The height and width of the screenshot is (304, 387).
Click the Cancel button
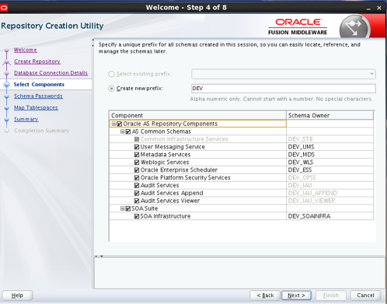click(365, 295)
